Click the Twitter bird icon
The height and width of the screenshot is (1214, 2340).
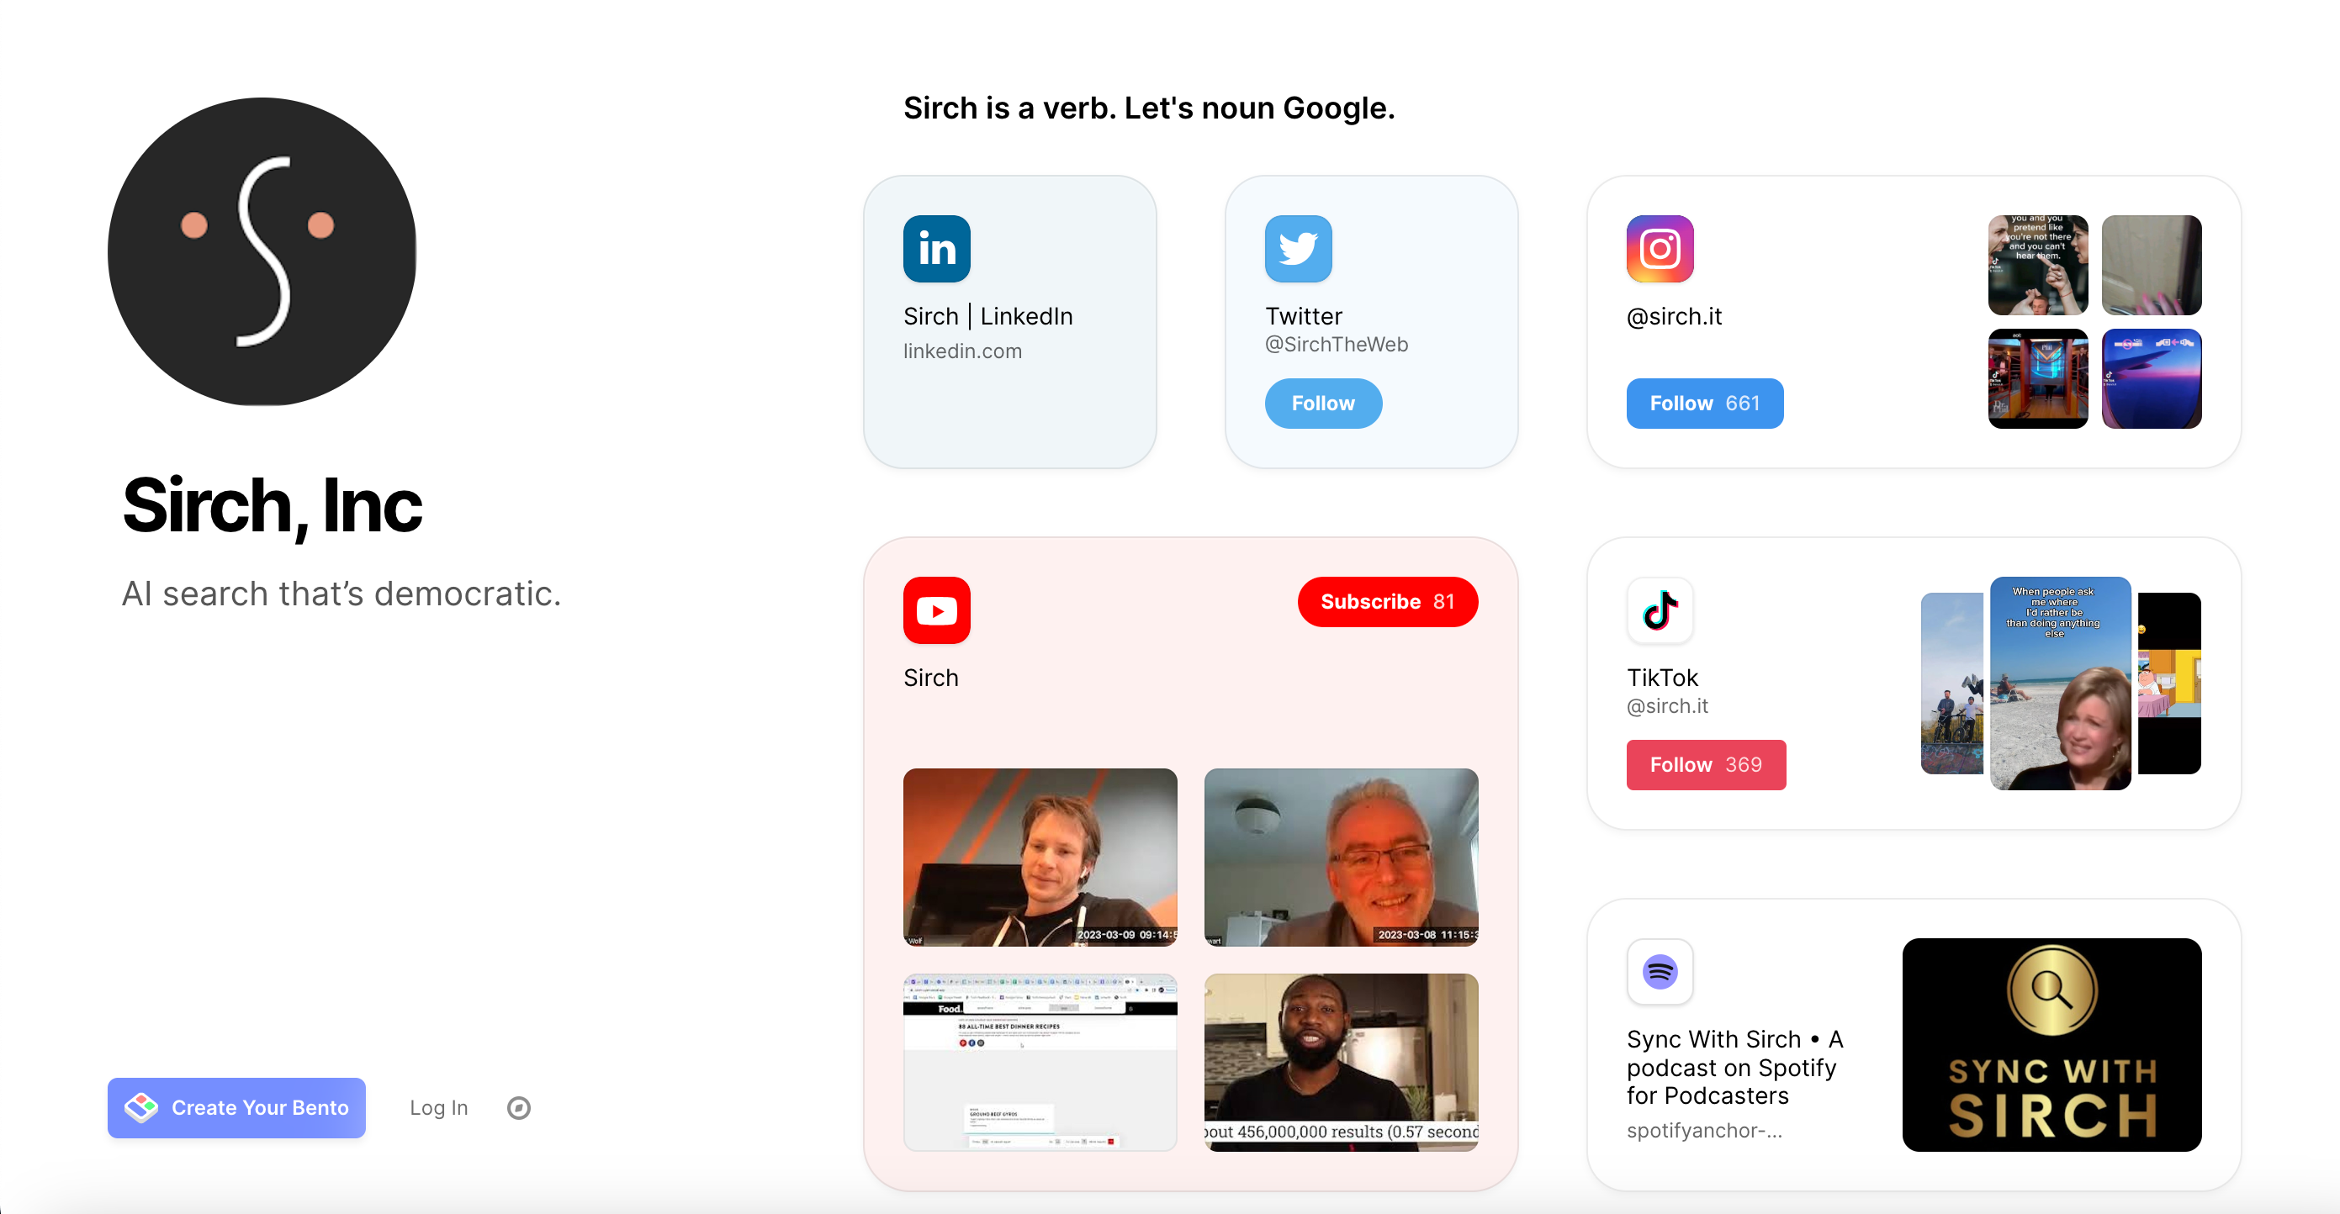pos(1298,249)
